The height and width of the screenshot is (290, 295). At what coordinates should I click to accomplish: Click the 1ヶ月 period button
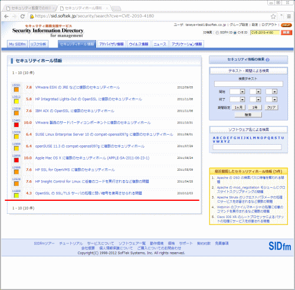coord(238,107)
